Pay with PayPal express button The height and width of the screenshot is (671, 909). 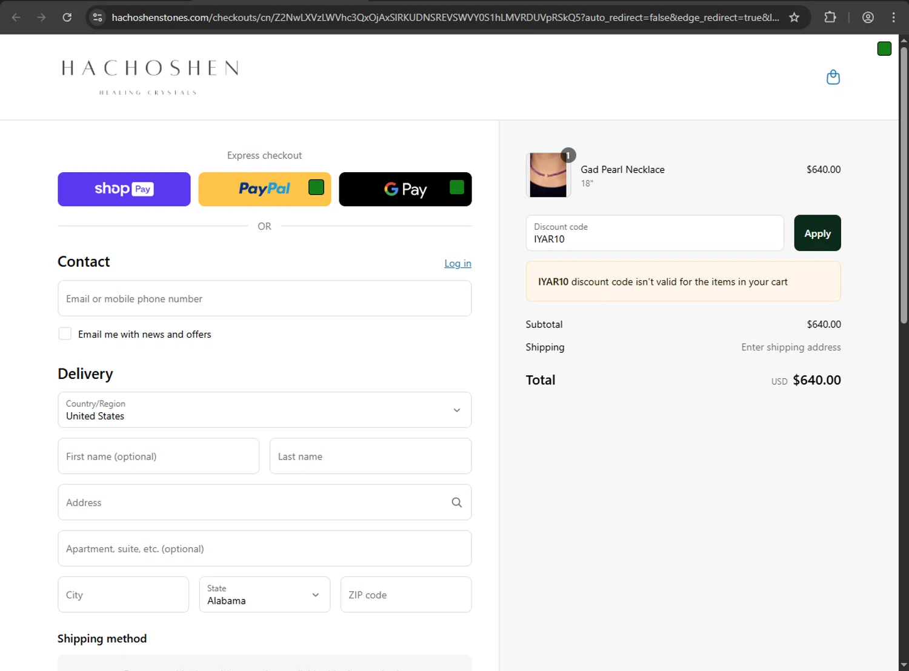click(x=265, y=189)
